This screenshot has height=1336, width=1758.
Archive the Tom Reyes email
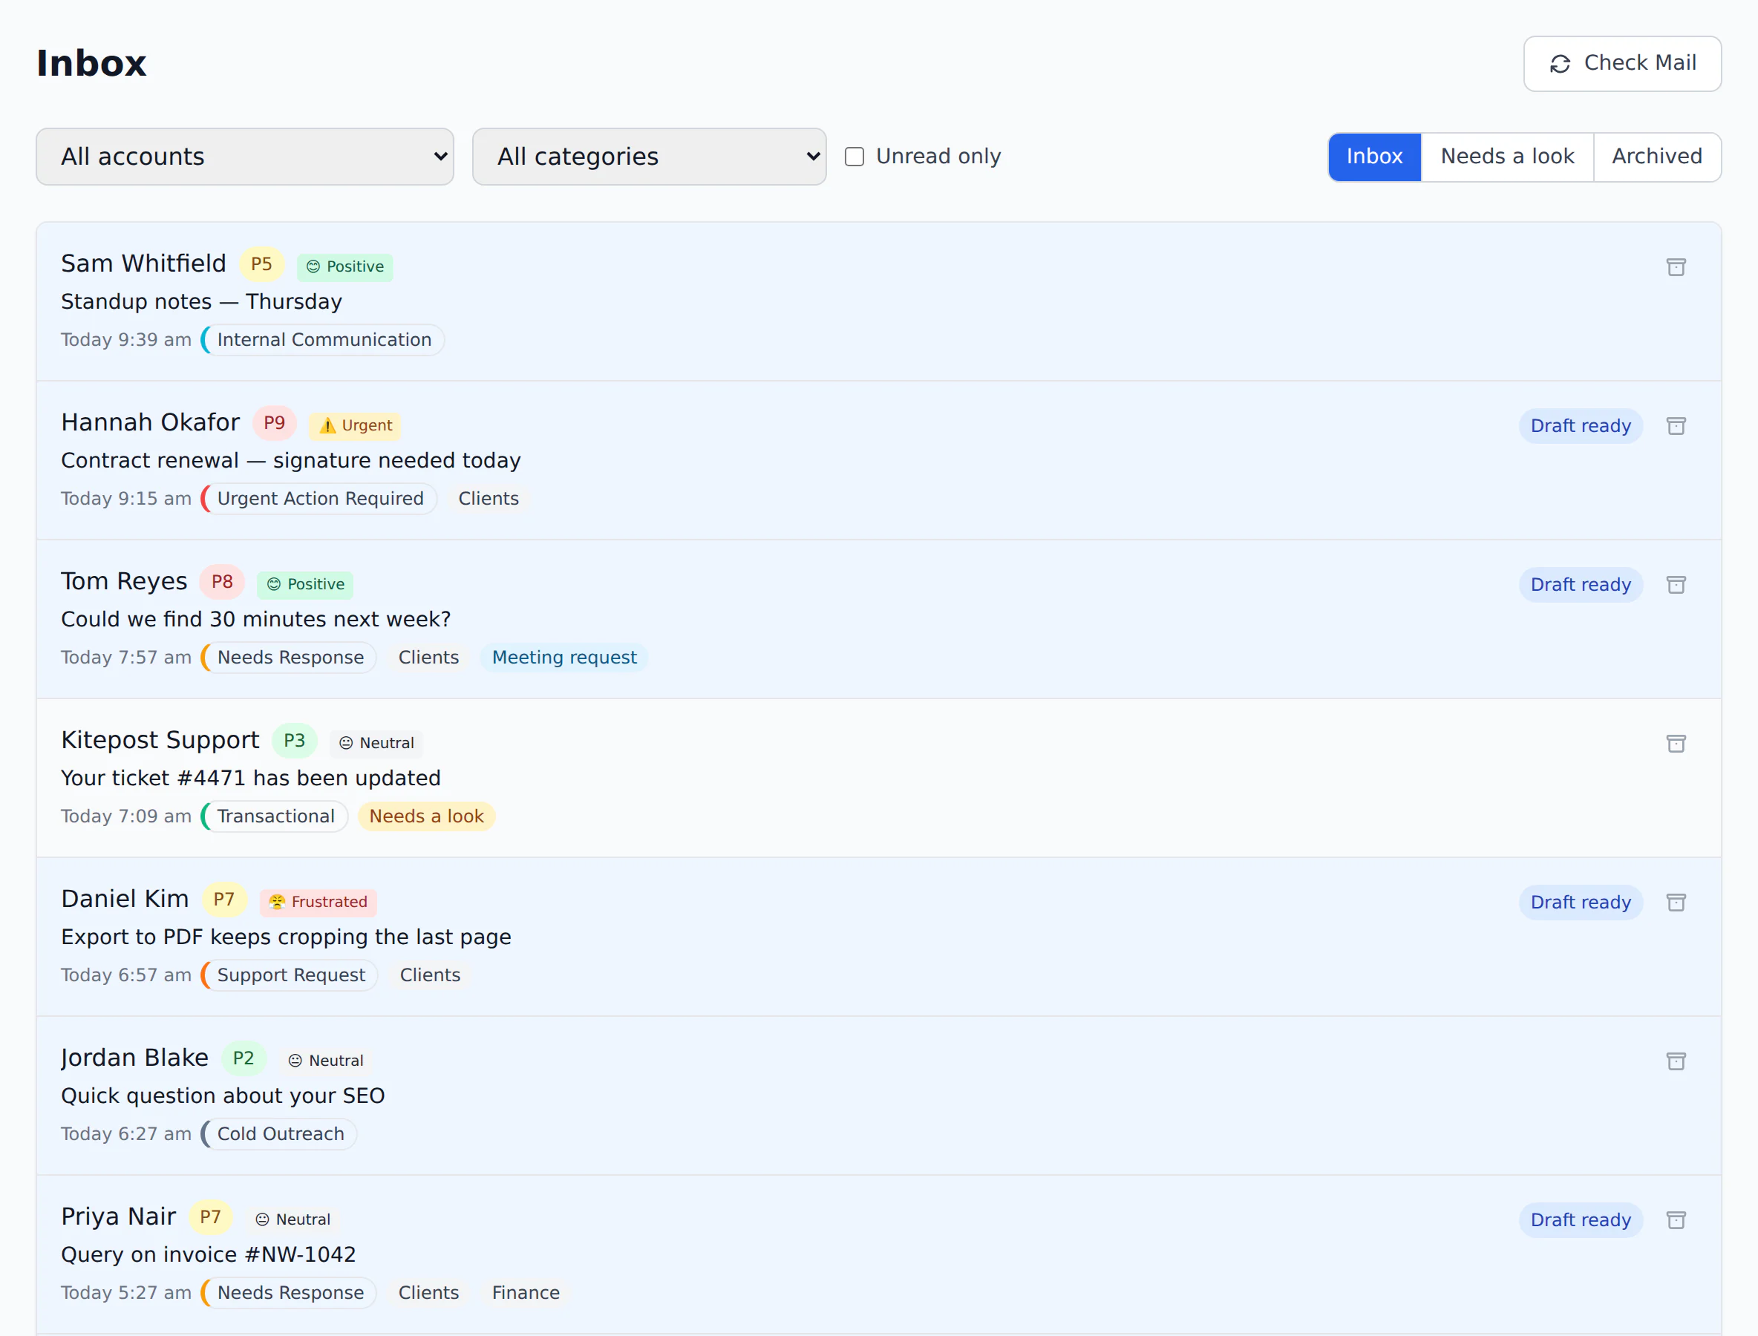[x=1676, y=586]
